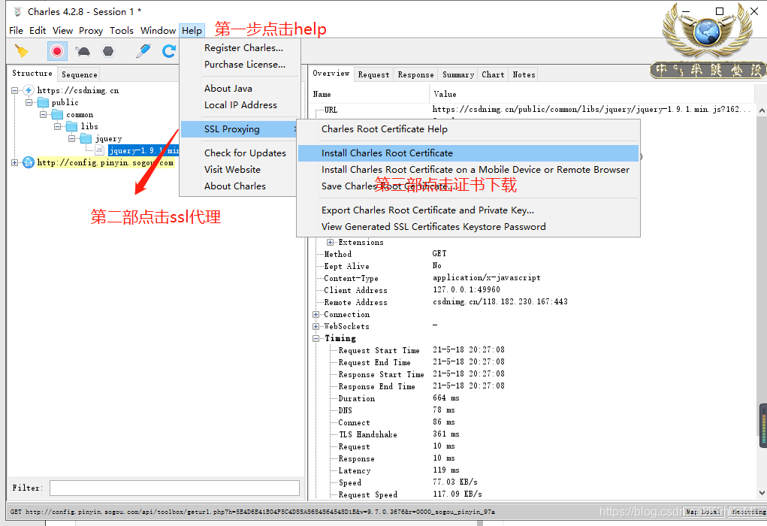This screenshot has width=767, height=526.
Task: Click the URL value cell
Action: [x=591, y=109]
